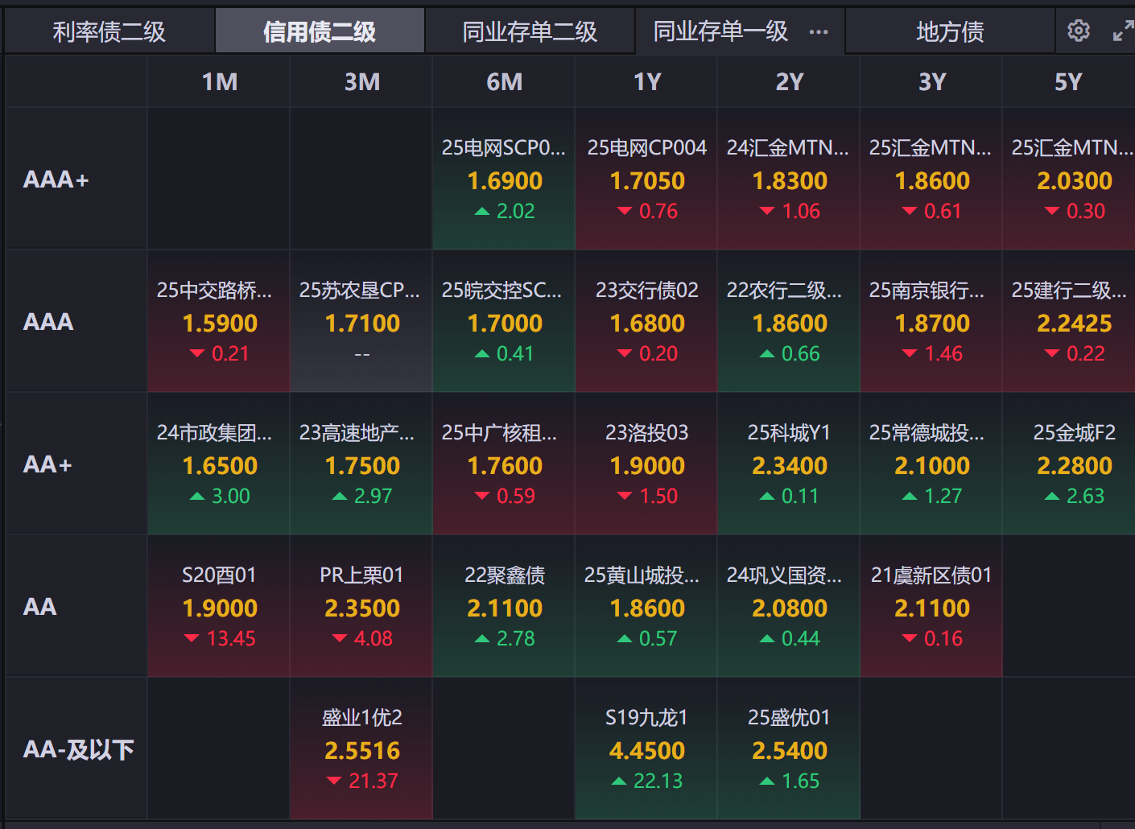Open the 21虞新区债01 bond cell

pos(931,606)
